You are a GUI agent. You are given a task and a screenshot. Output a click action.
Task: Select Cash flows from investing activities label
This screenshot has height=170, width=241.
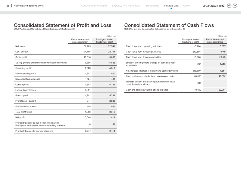[x=143, y=52]
